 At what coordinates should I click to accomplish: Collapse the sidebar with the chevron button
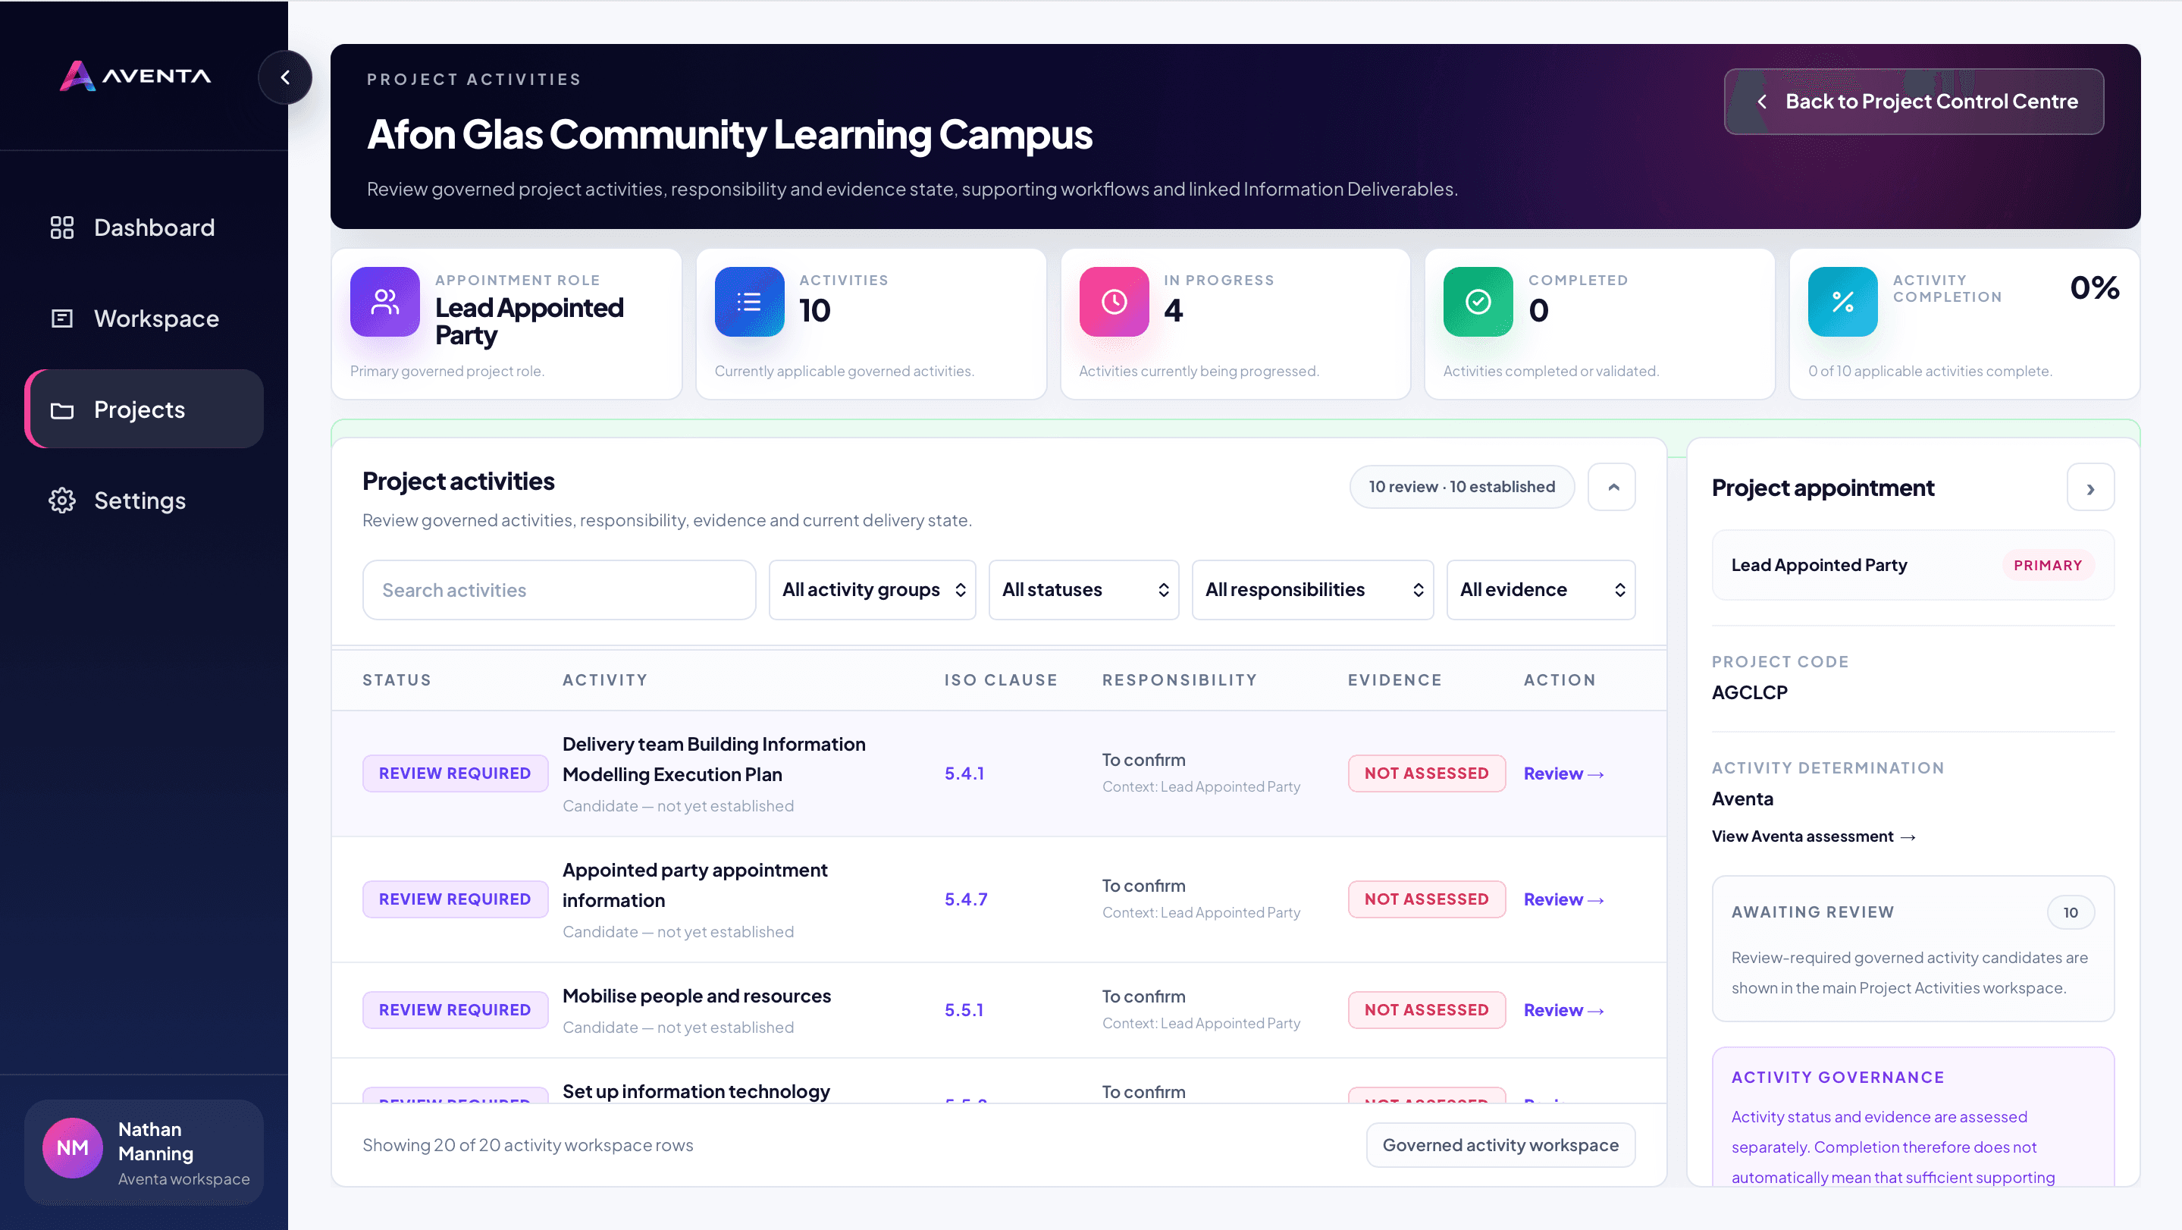(284, 77)
